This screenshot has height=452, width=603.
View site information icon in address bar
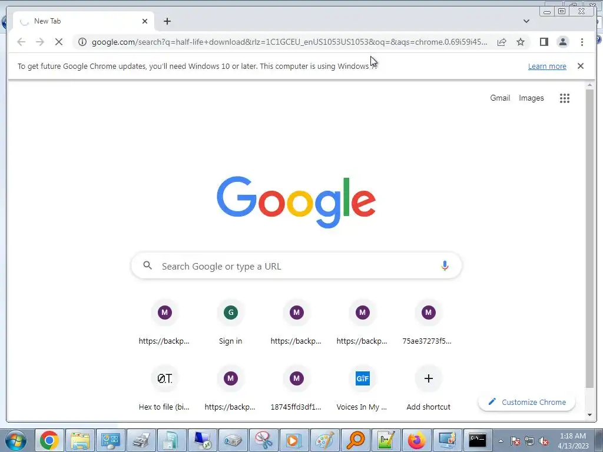click(x=82, y=42)
